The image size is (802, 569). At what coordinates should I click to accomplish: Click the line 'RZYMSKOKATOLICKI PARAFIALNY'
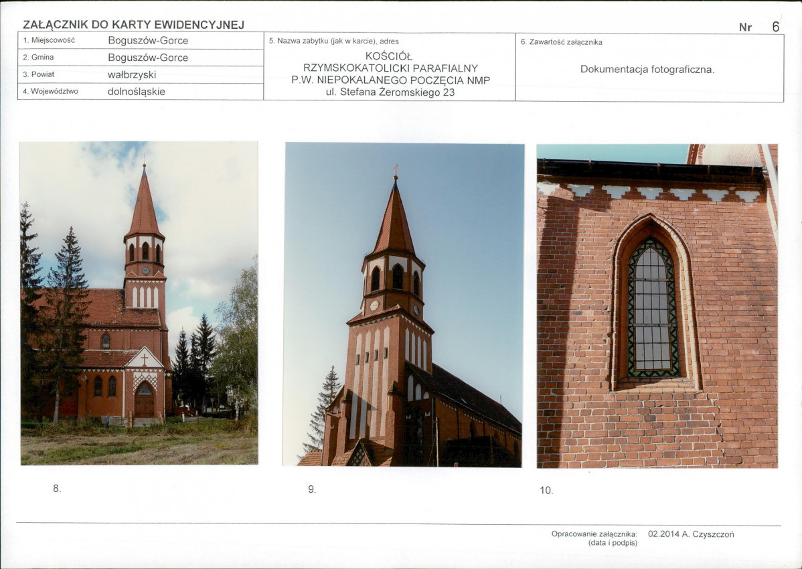(x=390, y=68)
